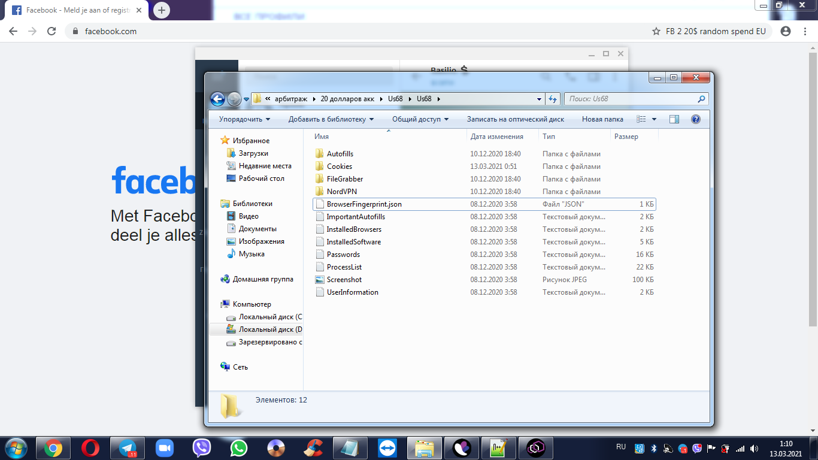Open Локальный диск (C in navigation pane
The image size is (818, 460).
click(270, 317)
